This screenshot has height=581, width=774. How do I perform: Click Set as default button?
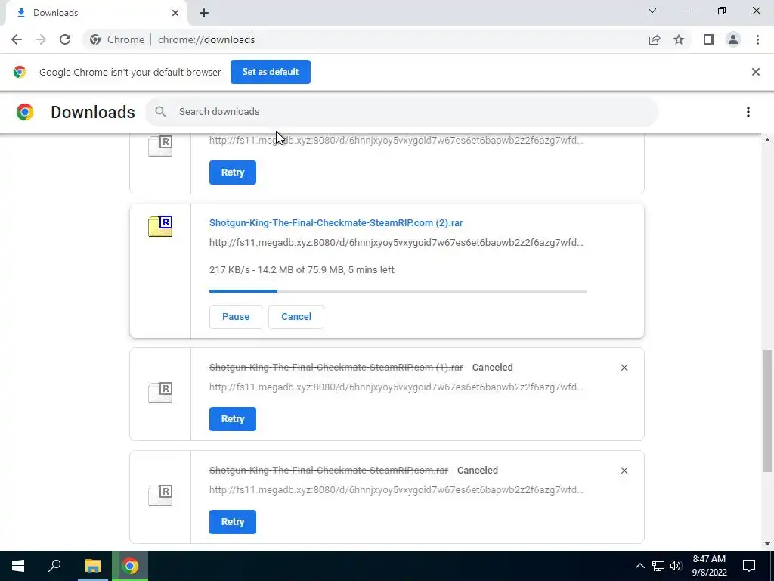pyautogui.click(x=271, y=72)
